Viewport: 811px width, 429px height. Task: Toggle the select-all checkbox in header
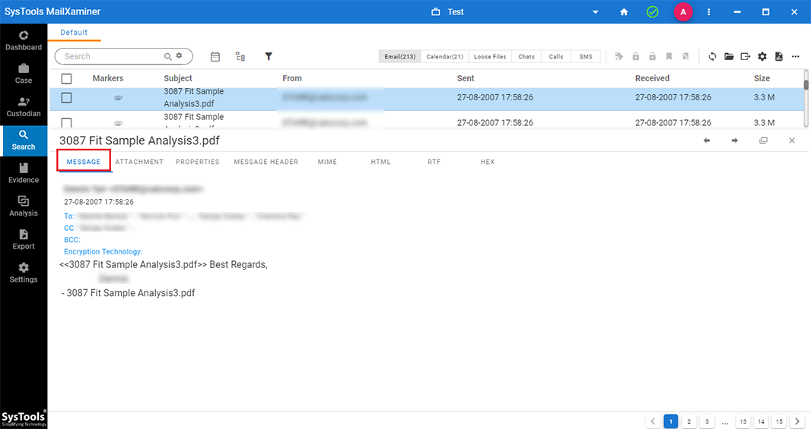coord(66,78)
